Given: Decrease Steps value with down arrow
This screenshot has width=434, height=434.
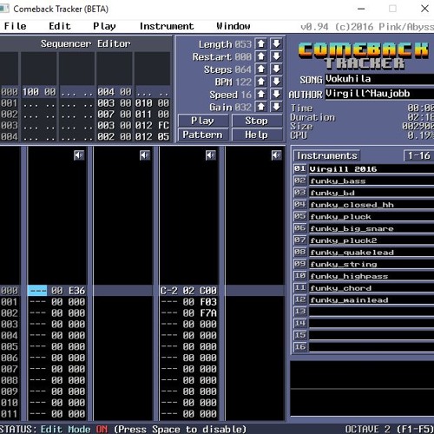Looking at the screenshot, I should 276,69.
